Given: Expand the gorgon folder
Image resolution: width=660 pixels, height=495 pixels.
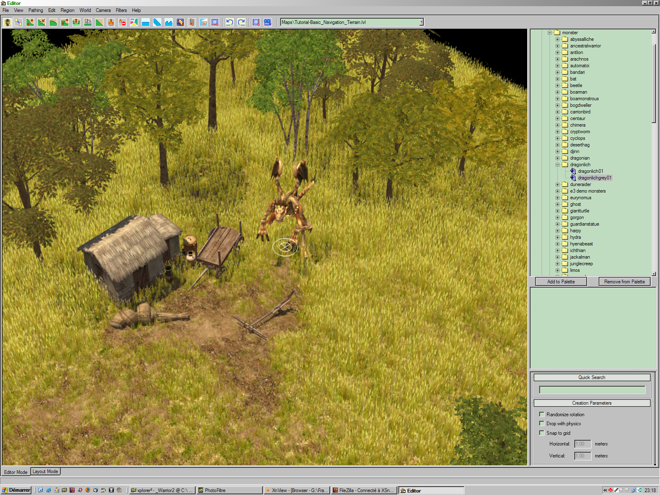Looking at the screenshot, I should [557, 217].
